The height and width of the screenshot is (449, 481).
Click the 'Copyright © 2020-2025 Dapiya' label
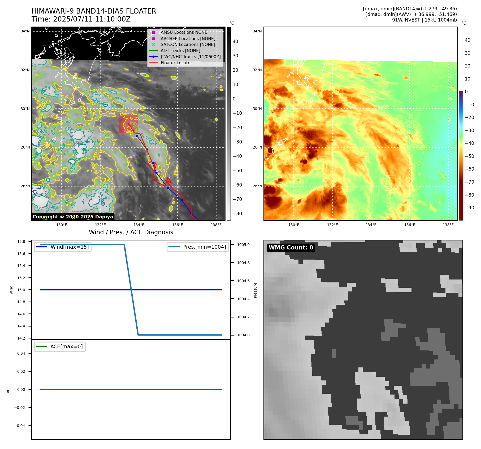click(x=73, y=217)
